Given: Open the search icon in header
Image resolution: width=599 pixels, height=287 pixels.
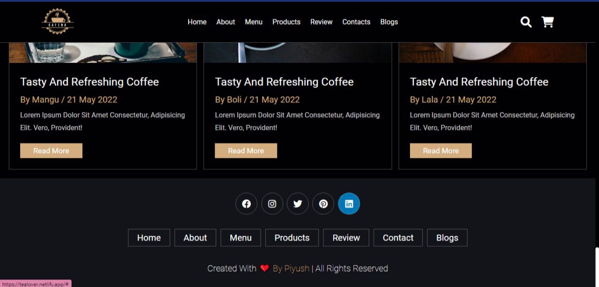Looking at the screenshot, I should click(526, 22).
